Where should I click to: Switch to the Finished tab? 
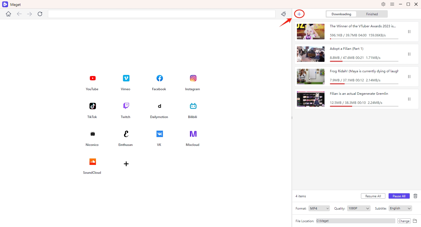[x=372, y=14]
